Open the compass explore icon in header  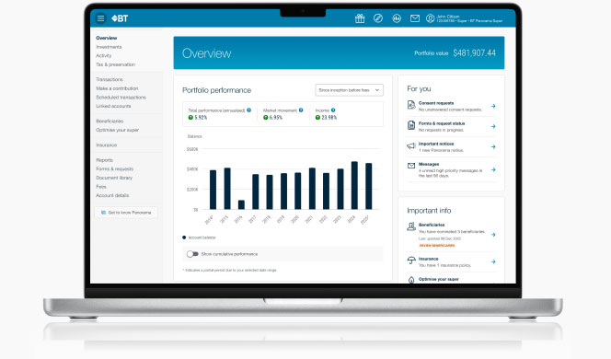point(378,18)
